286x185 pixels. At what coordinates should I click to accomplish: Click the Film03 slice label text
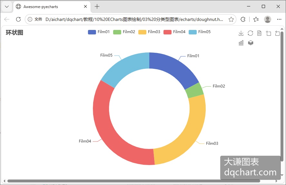212,143
